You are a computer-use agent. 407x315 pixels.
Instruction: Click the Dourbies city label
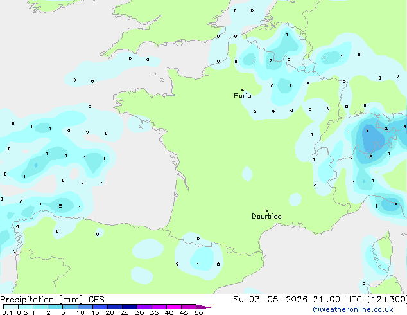point(266,216)
